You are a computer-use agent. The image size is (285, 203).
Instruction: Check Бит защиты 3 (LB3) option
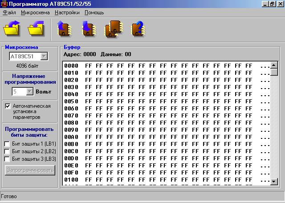pos(8,159)
